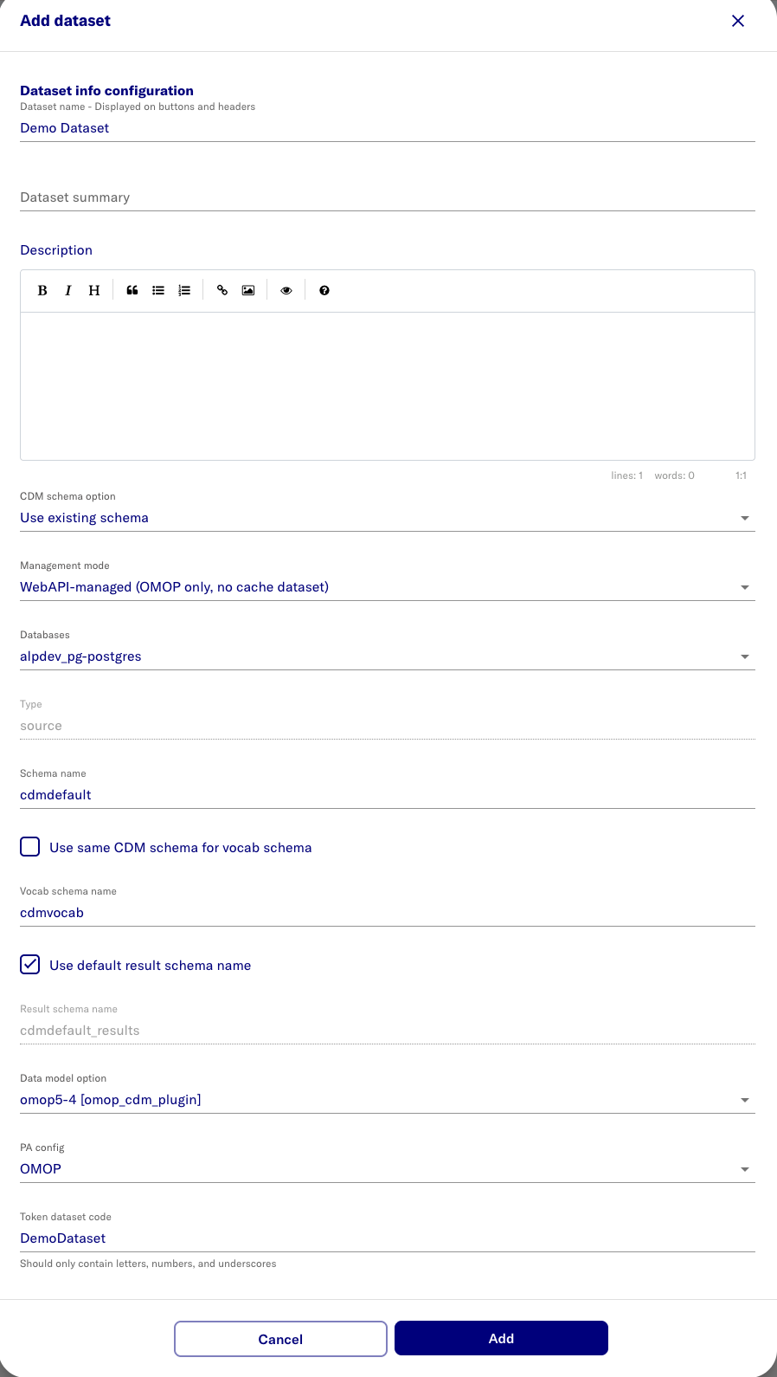Click the Cancel button
Image resolution: width=777 pixels, height=1377 pixels.
click(280, 1339)
